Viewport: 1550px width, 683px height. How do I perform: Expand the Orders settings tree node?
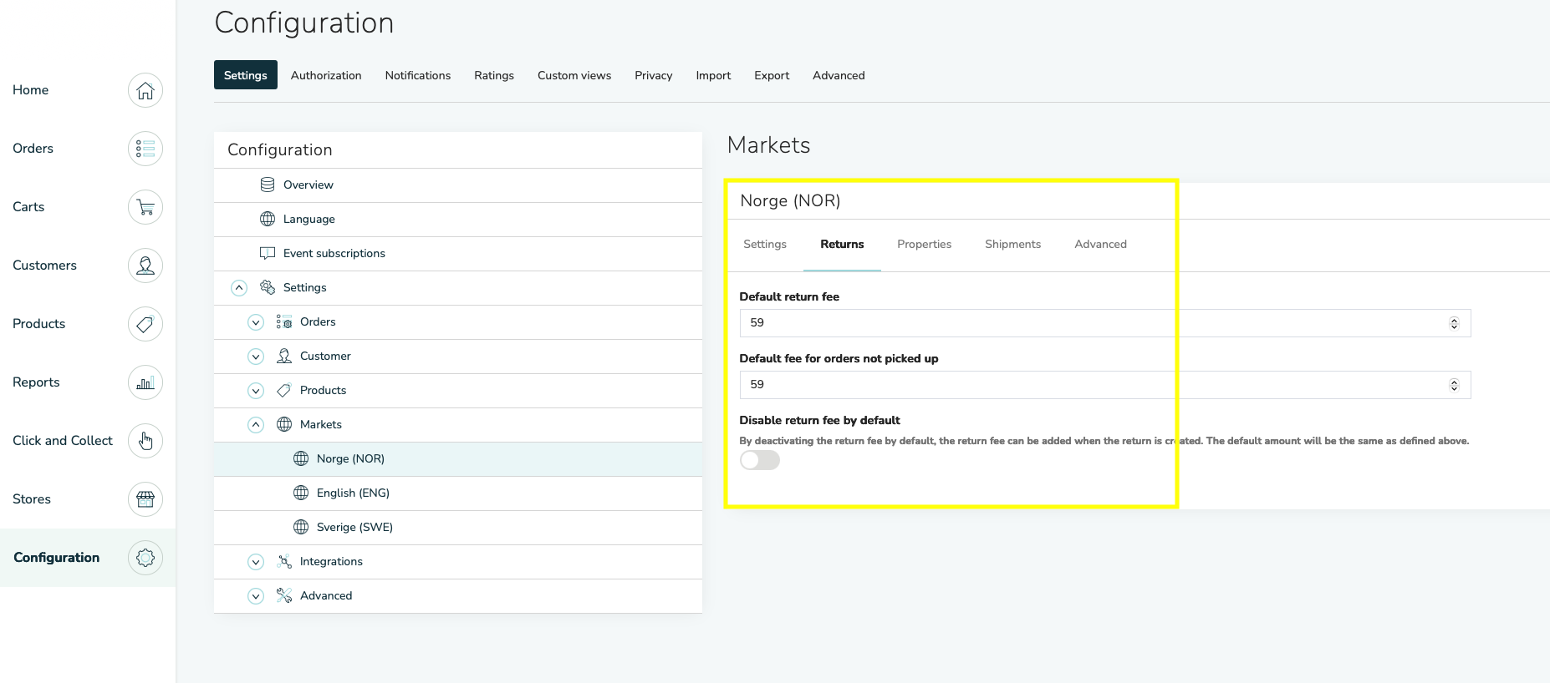tap(256, 322)
